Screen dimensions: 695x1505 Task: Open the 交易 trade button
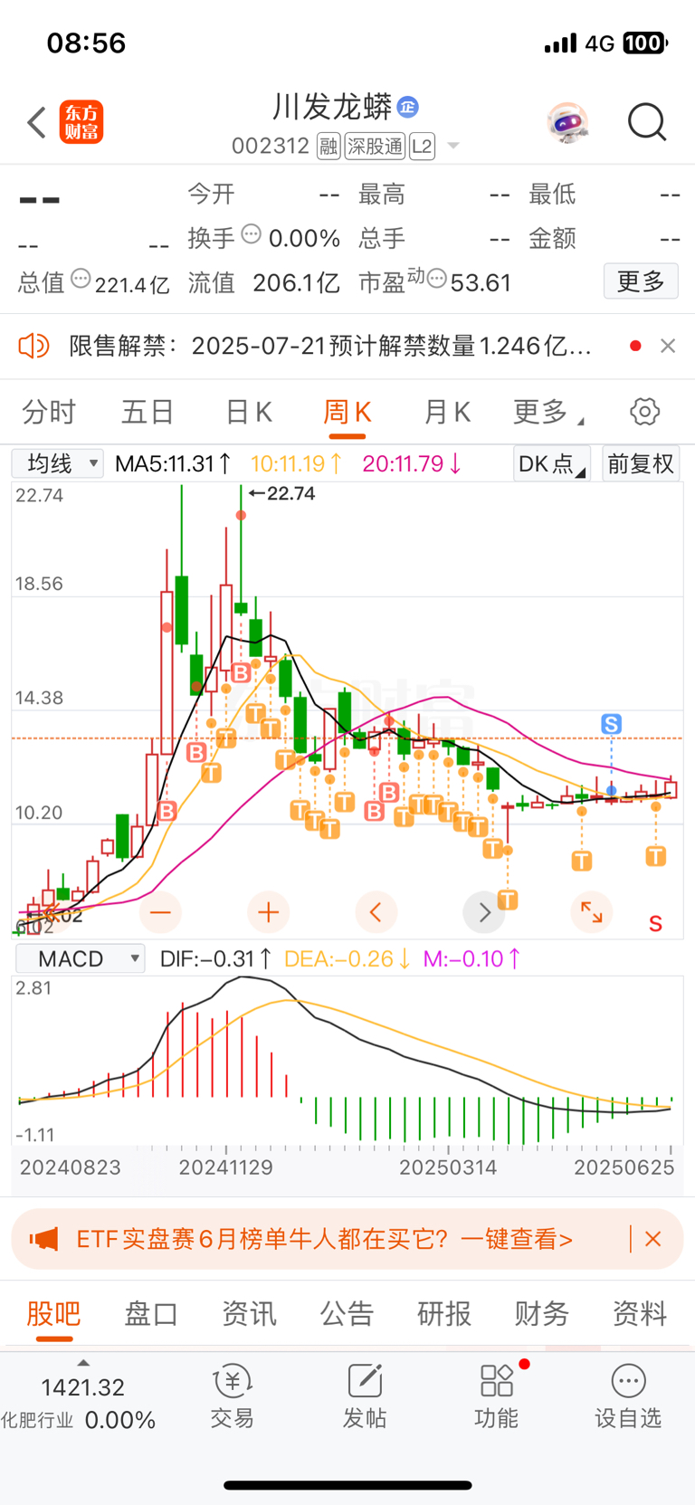click(x=233, y=1396)
